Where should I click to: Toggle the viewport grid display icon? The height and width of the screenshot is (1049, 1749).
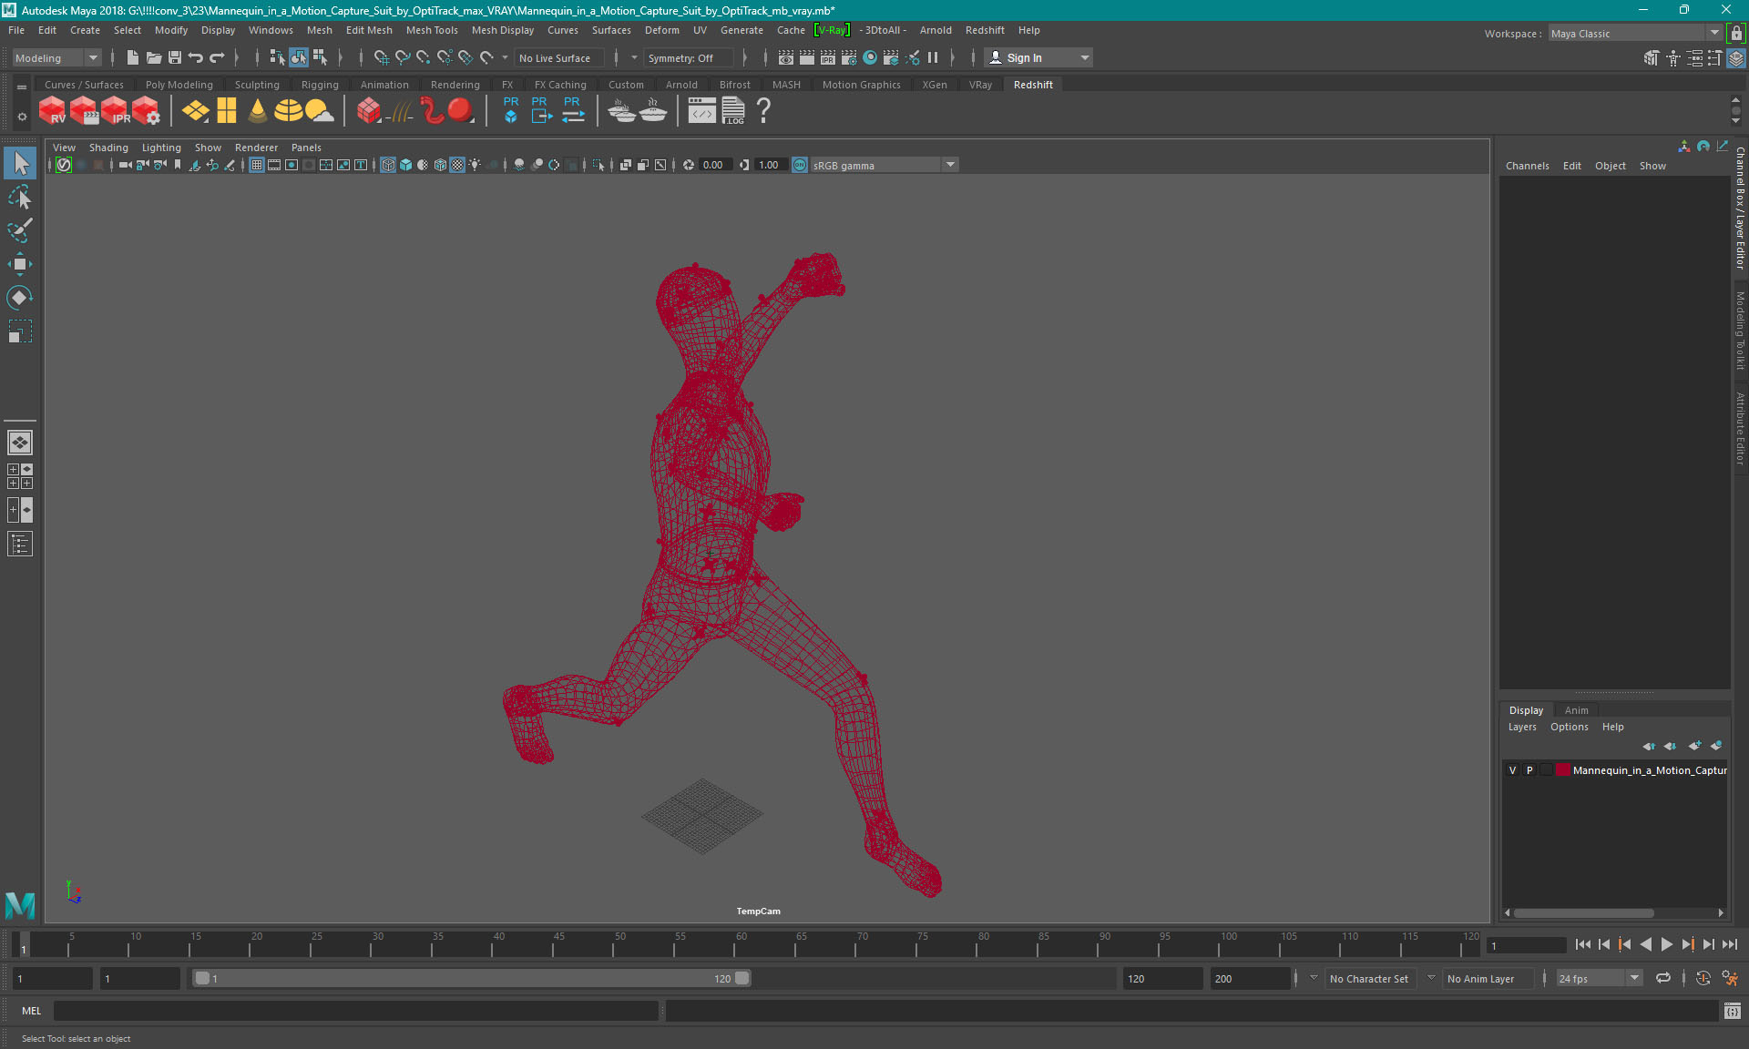click(257, 165)
